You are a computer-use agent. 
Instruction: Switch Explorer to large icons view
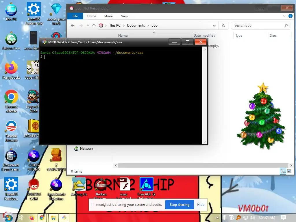click(x=289, y=171)
